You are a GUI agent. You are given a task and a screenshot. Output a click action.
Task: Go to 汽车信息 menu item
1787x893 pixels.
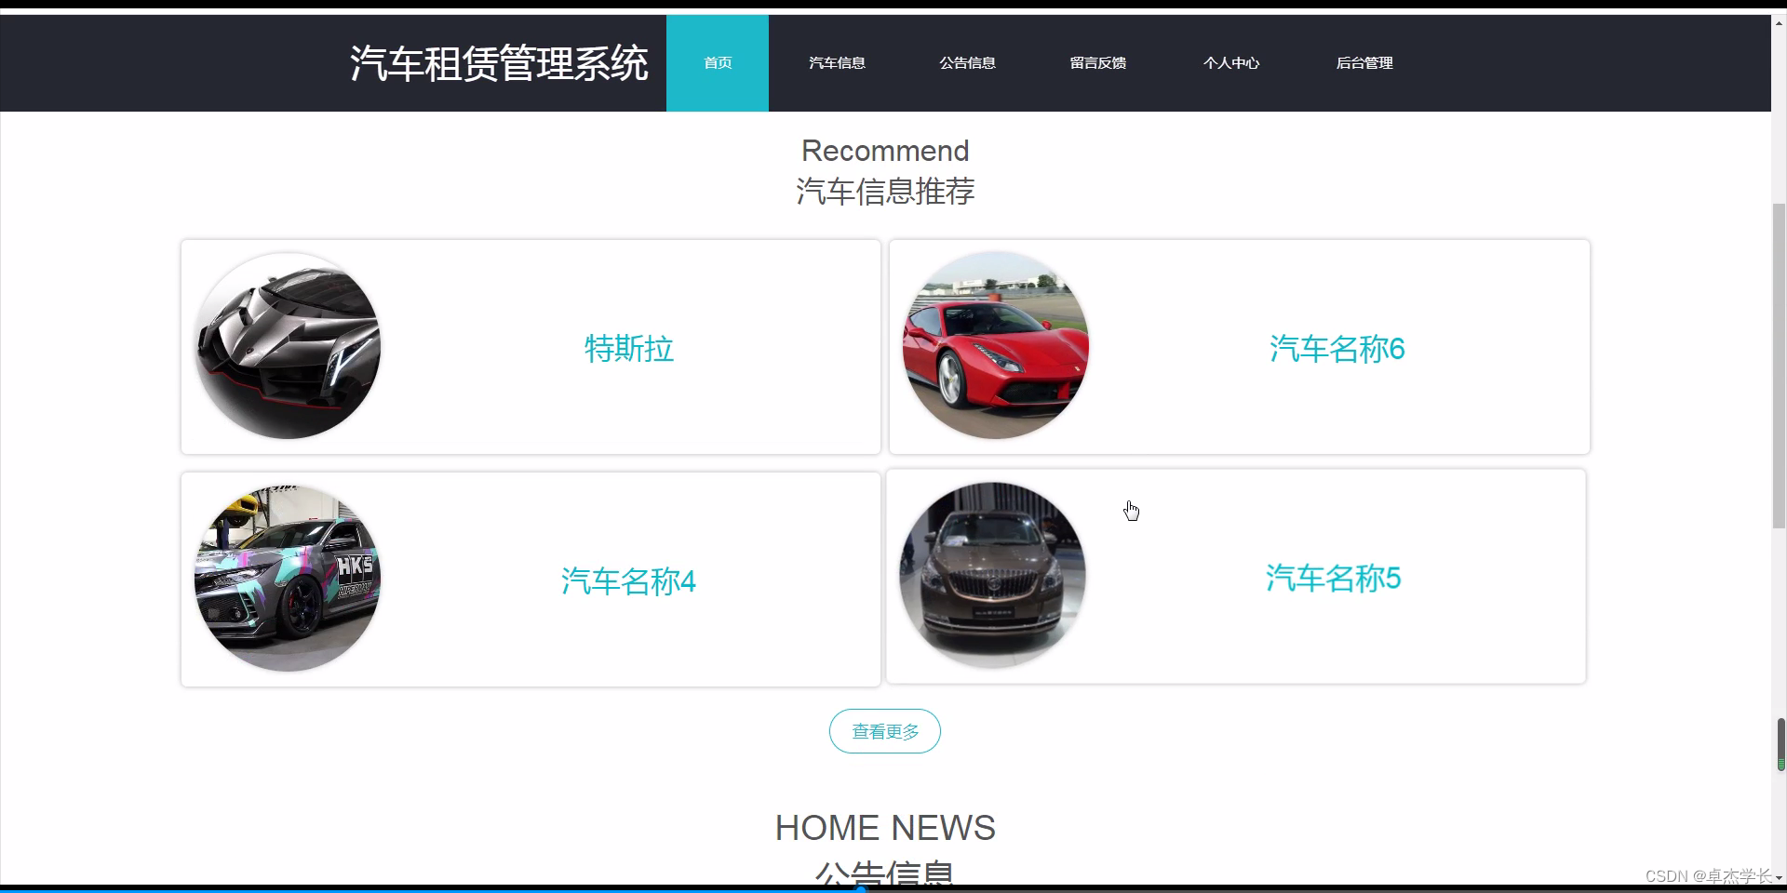(x=837, y=63)
